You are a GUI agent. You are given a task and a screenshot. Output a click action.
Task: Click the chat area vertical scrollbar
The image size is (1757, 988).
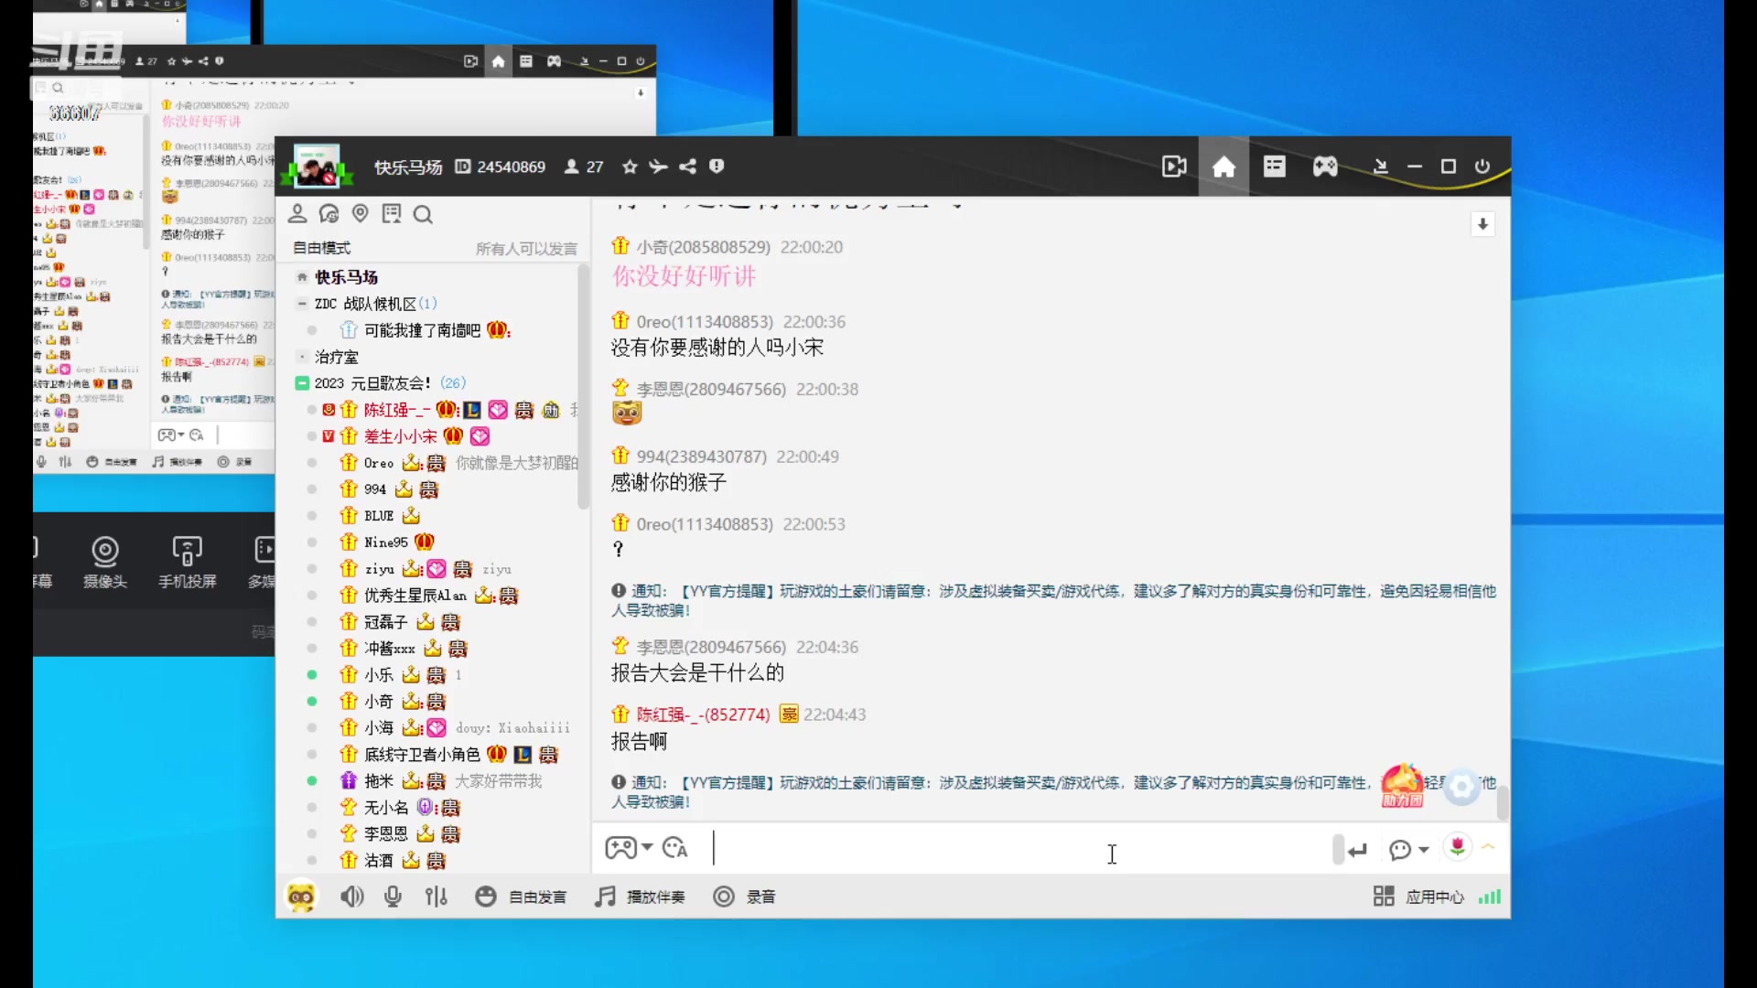tap(1502, 802)
